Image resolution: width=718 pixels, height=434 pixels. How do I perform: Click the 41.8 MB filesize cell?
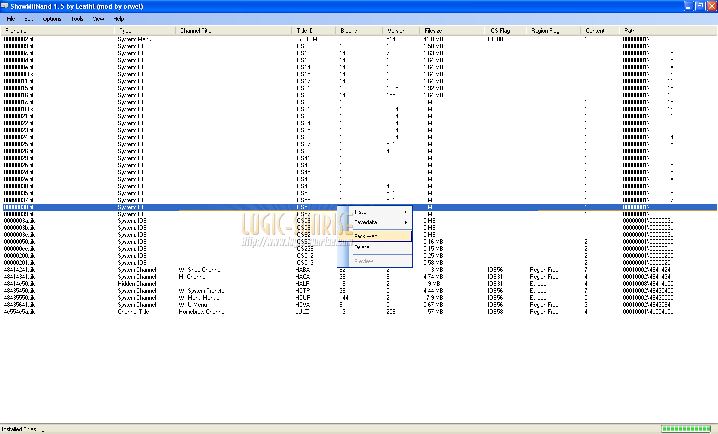(x=433, y=39)
